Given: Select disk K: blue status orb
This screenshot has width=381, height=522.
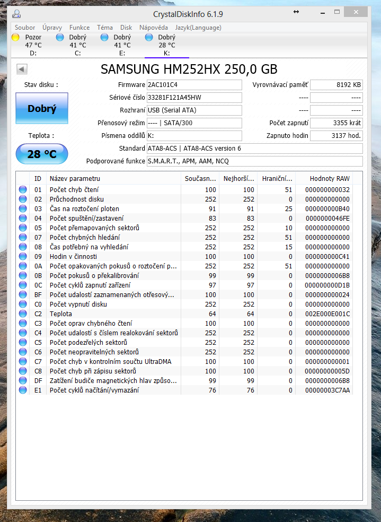Looking at the screenshot, I should point(149,37).
